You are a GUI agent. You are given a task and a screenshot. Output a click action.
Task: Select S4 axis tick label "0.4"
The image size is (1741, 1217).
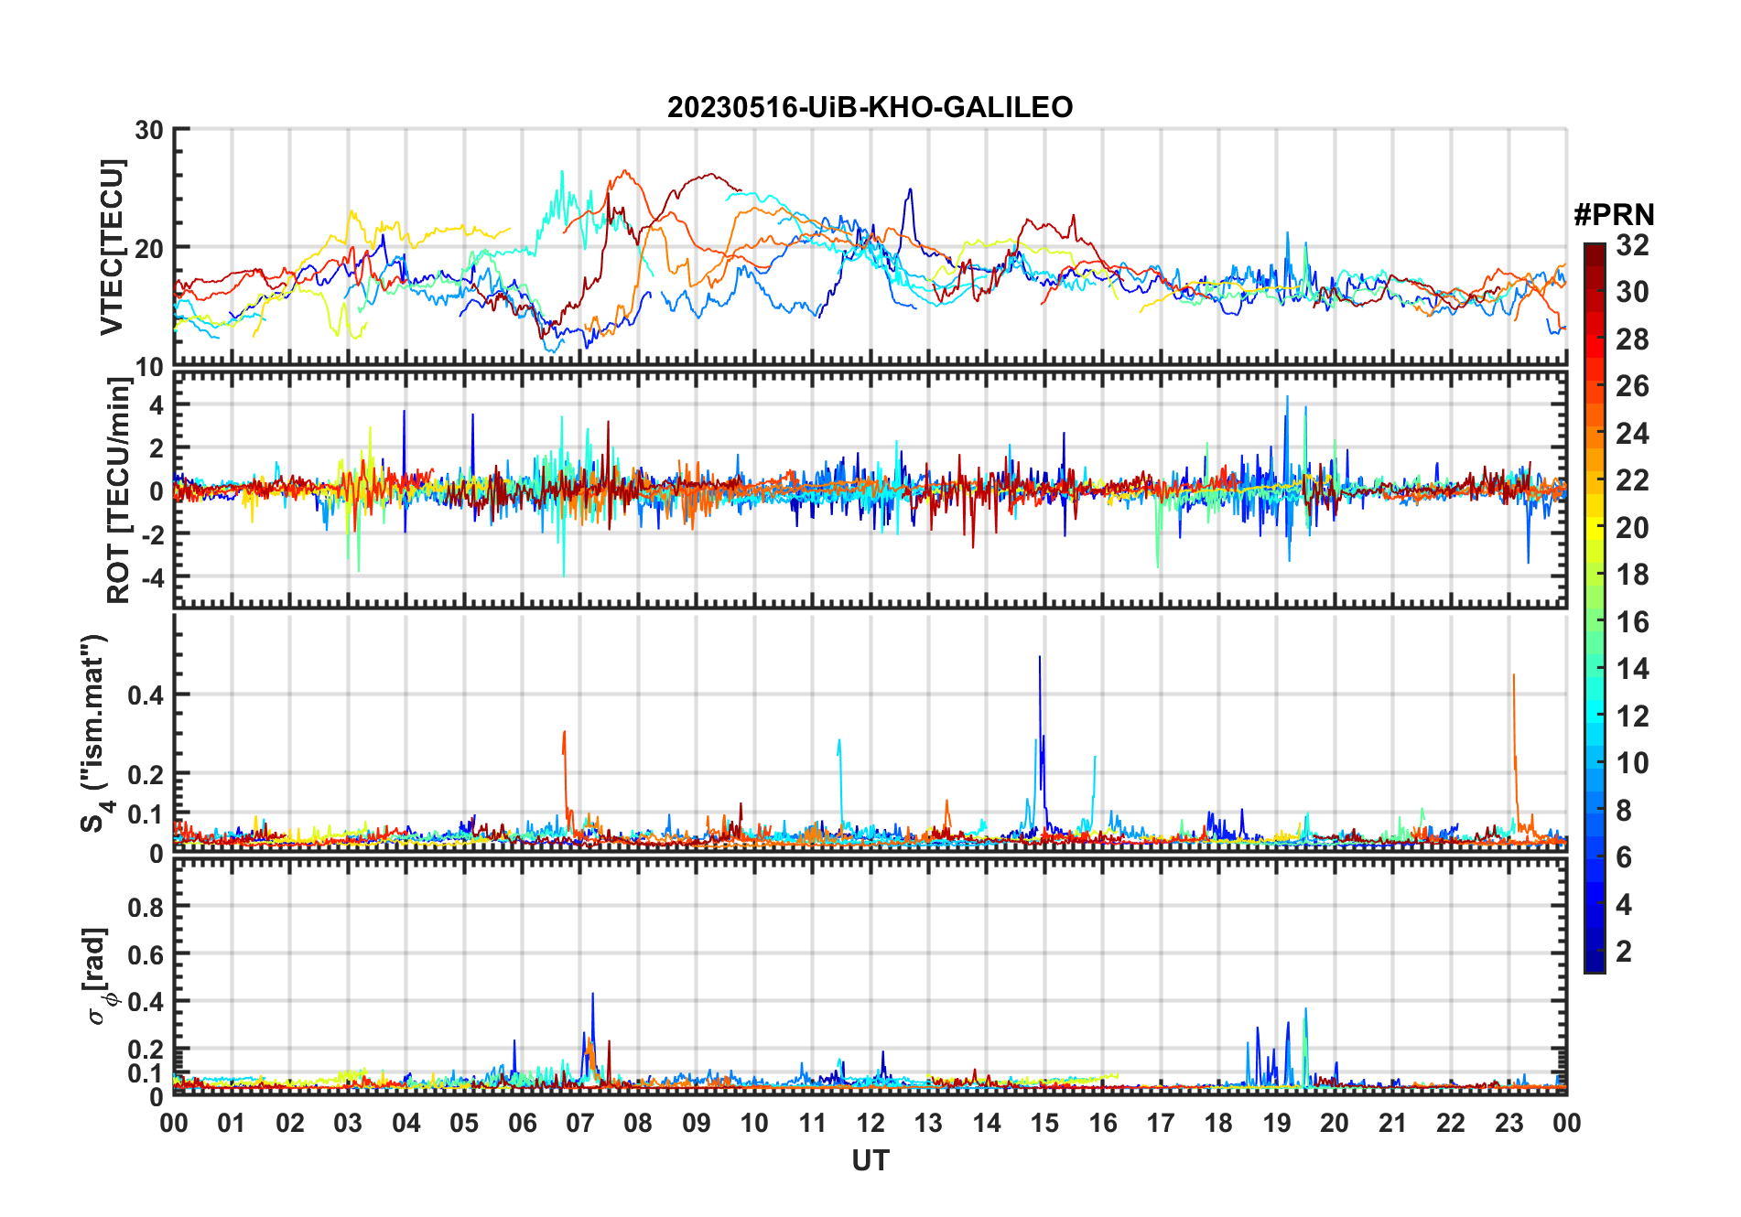pos(146,695)
